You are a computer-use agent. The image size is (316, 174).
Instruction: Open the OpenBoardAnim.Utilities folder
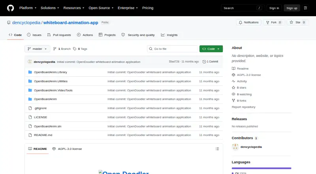pyautogui.click(x=51, y=81)
